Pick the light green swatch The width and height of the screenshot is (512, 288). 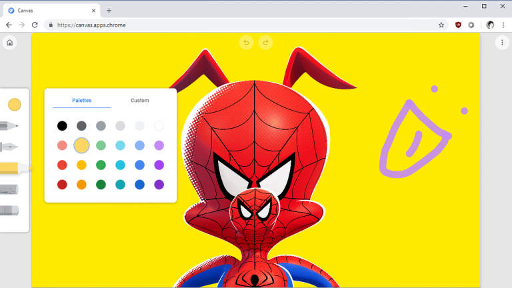click(101, 145)
